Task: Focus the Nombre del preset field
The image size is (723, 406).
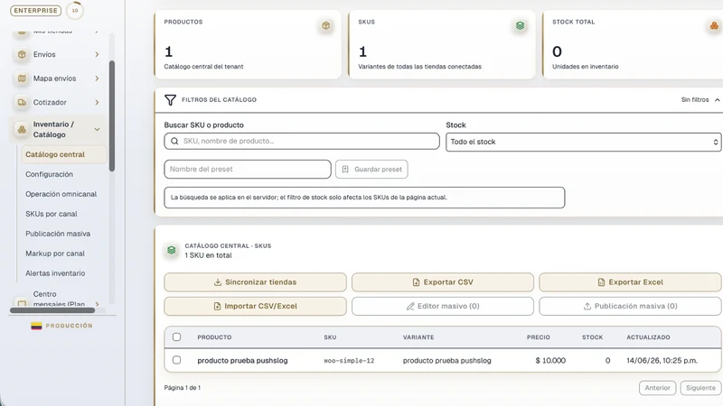Action: (x=248, y=170)
